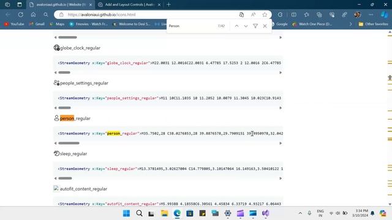
Task: Expand the bookmarks overflow chevron
Action: click(350, 24)
